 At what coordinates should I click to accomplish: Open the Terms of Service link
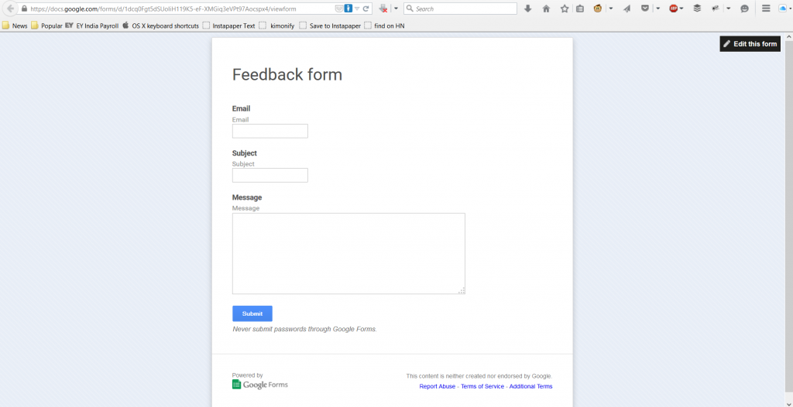click(x=482, y=386)
